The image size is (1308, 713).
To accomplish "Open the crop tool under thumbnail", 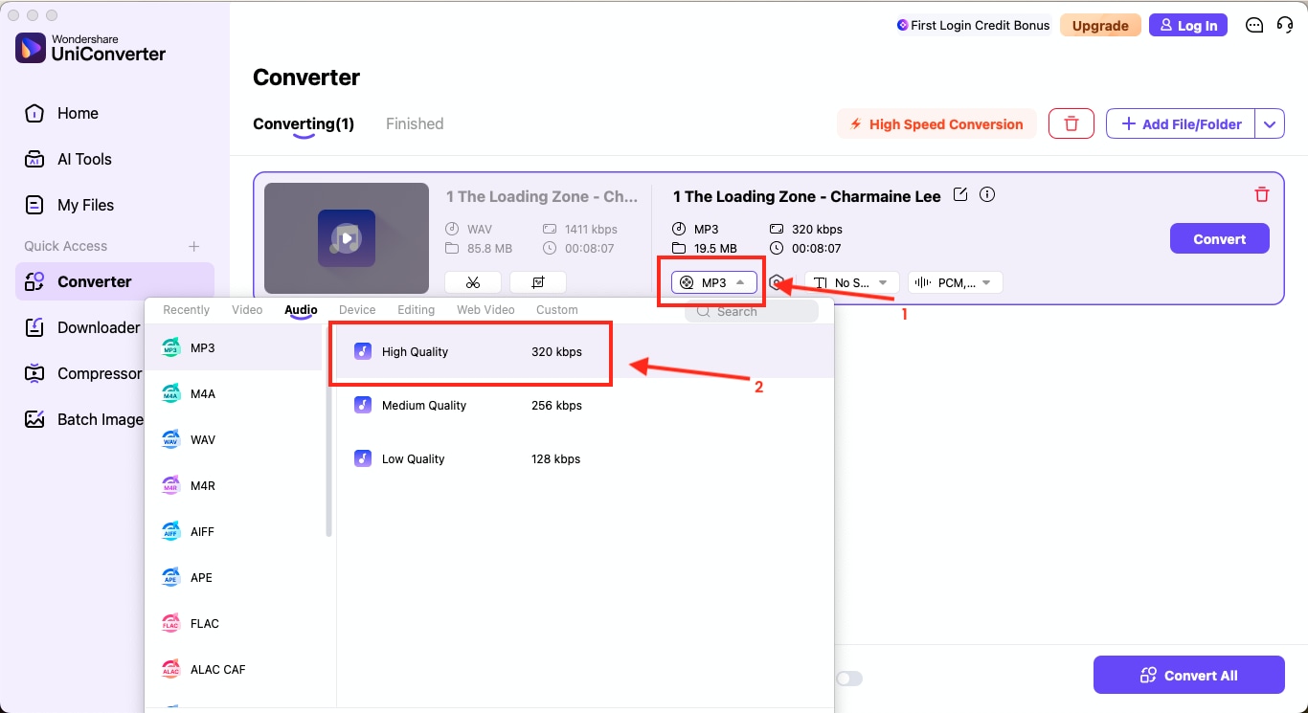I will 538,282.
